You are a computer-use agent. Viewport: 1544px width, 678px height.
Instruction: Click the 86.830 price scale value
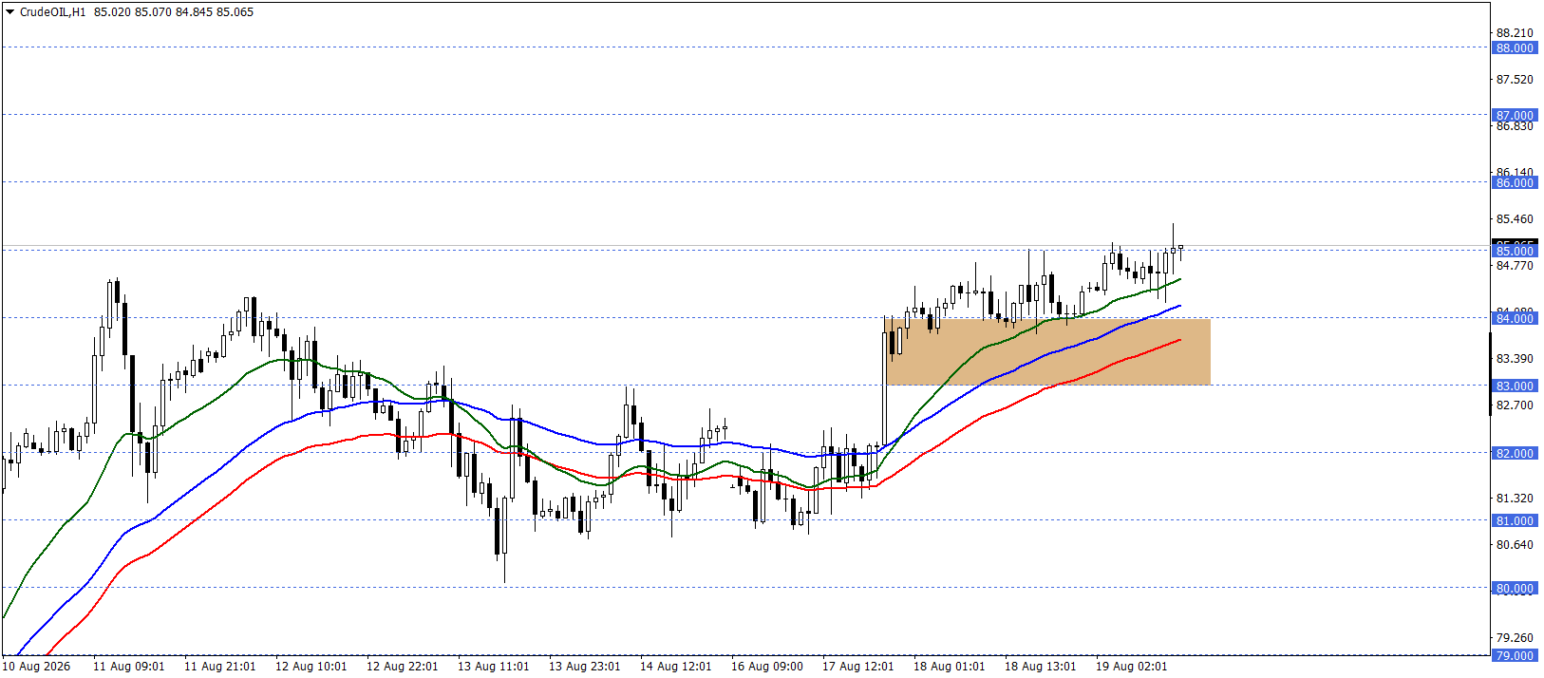tap(1515, 126)
